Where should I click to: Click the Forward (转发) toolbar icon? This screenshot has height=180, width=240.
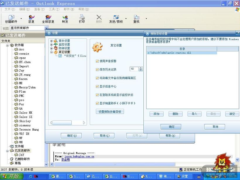(65, 19)
